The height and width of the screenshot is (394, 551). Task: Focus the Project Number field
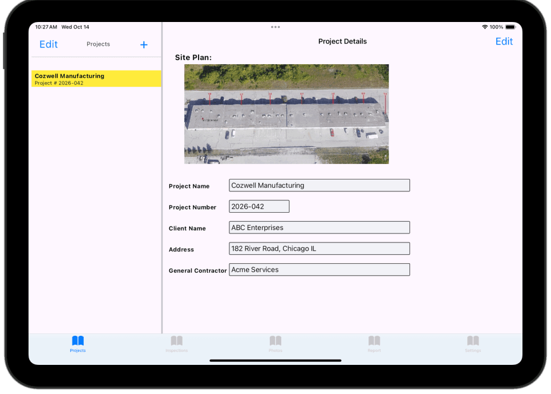[259, 206]
